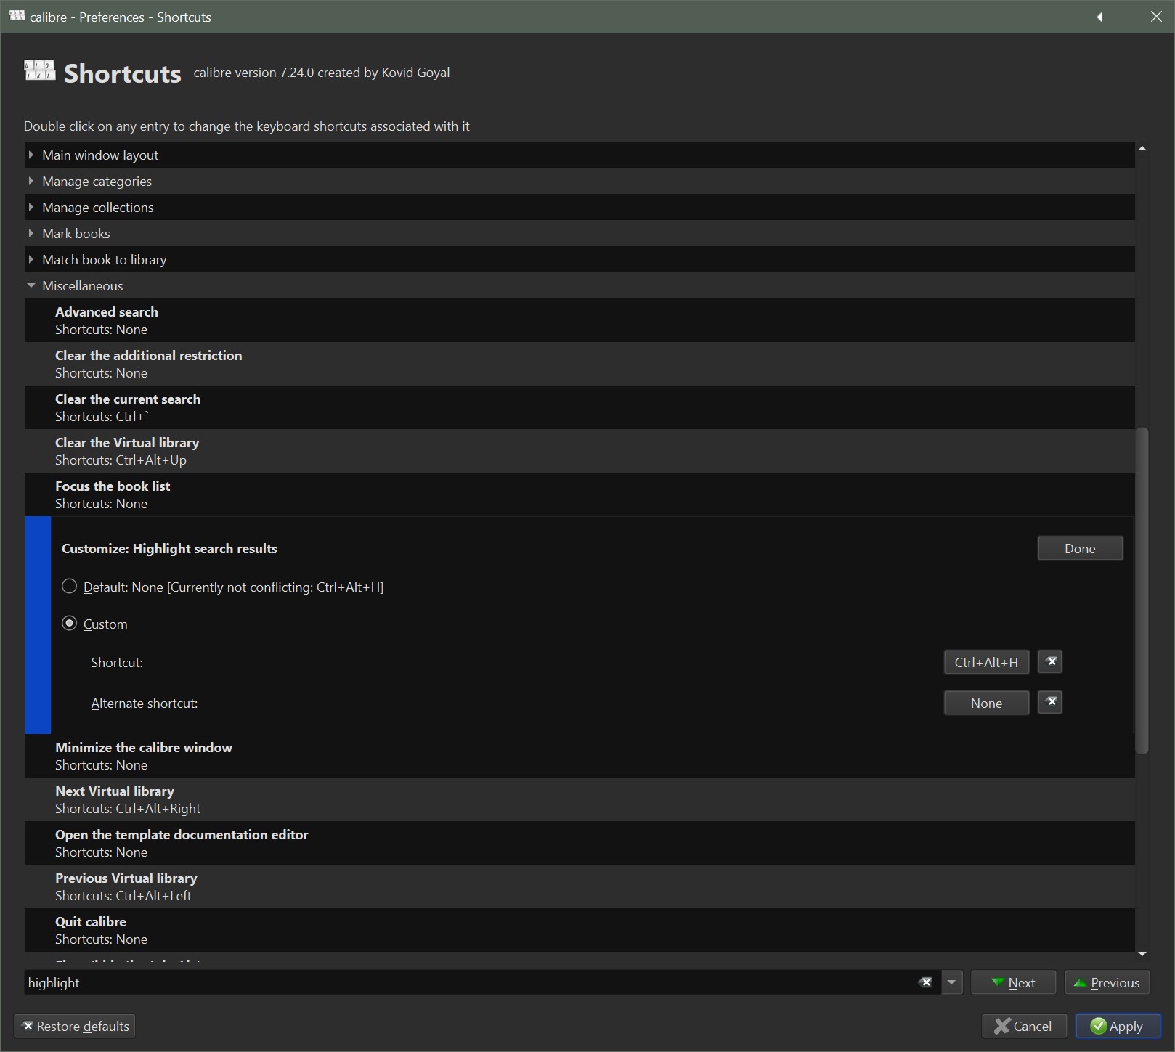The width and height of the screenshot is (1175, 1052).
Task: Click the vertical scrollbar thumb
Action: (1142, 590)
